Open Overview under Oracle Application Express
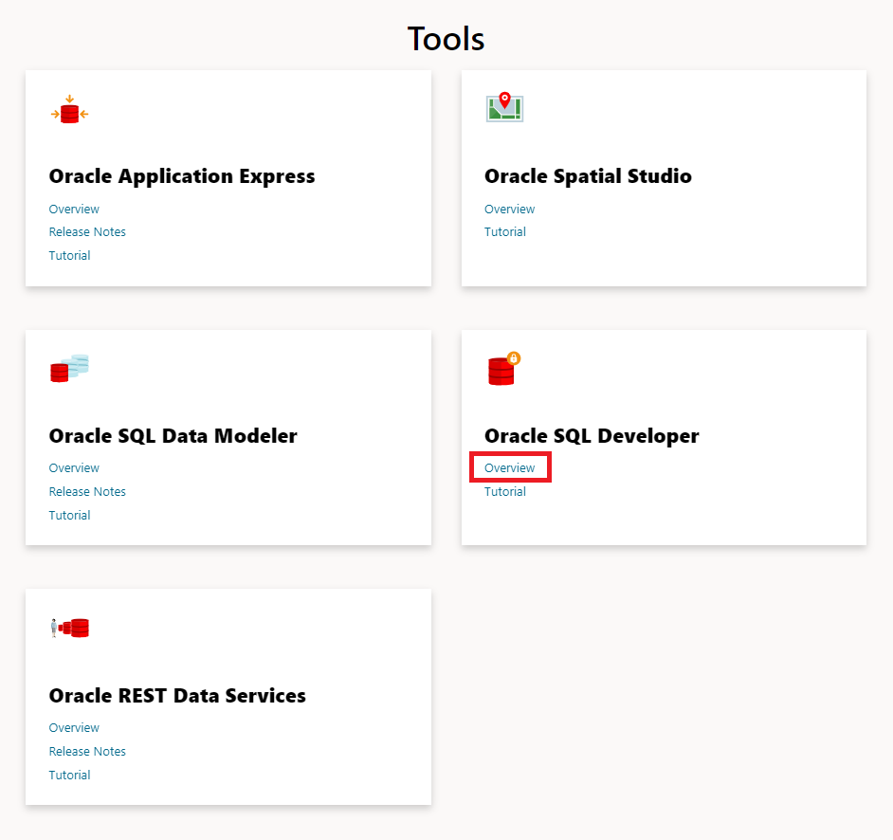Viewport: 893px width, 840px height. point(74,209)
